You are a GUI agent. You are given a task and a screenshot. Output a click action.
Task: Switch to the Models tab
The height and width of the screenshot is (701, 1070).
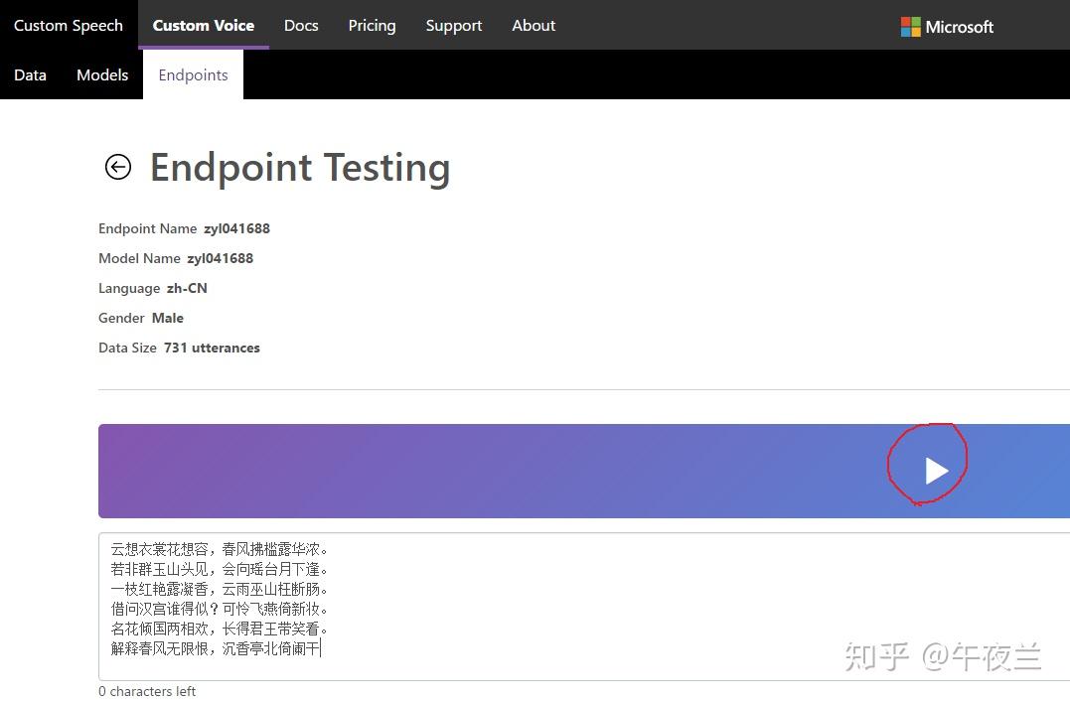[102, 75]
